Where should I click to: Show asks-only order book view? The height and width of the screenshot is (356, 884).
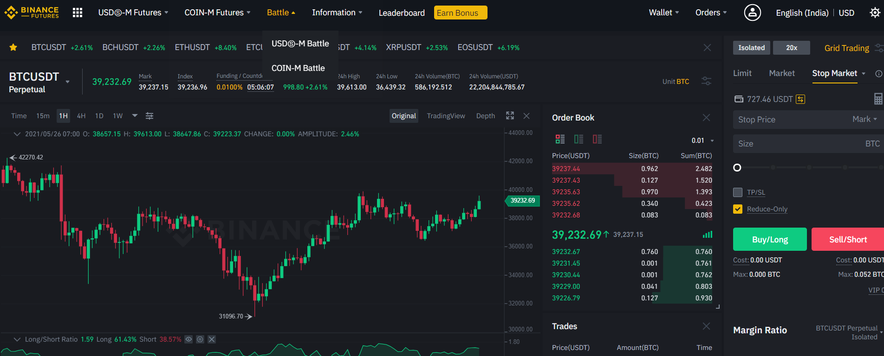(597, 139)
